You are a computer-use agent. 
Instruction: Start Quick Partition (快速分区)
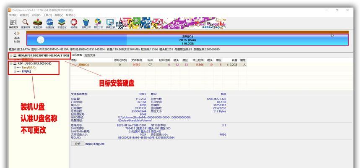pos(50,24)
